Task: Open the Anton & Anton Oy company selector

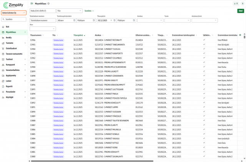Action: (x=13, y=13)
